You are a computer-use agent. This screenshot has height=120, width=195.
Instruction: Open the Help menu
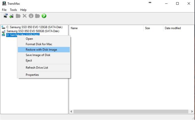coord(23,10)
